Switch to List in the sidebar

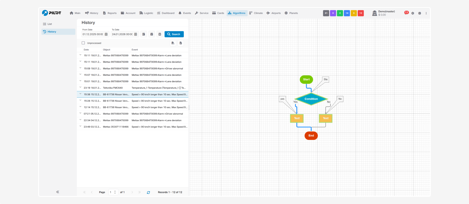pyautogui.click(x=49, y=24)
